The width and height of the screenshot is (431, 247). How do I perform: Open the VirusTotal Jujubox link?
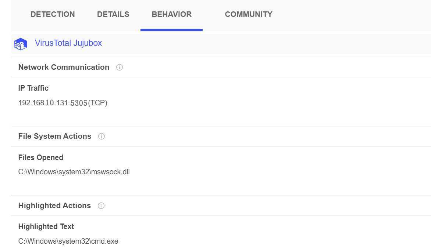pos(68,43)
